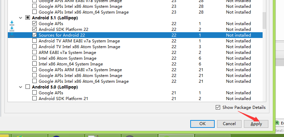The height and width of the screenshot is (137, 284).
Task: Toggle the Android 5.1 (Lollipop) group checkbox
Action: [x=28, y=18]
